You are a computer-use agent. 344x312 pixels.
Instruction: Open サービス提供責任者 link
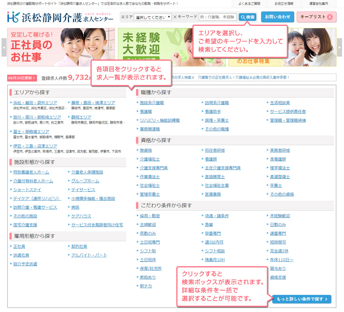click(288, 112)
